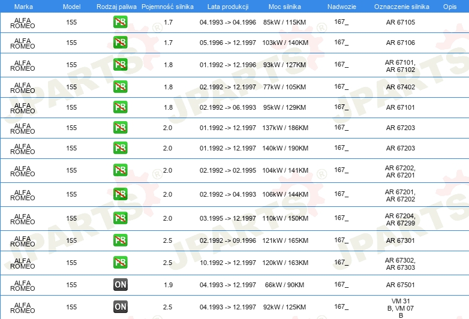Click the production years 02.1992 -> 02.1995
The height and width of the screenshot is (319, 469).
click(x=228, y=170)
